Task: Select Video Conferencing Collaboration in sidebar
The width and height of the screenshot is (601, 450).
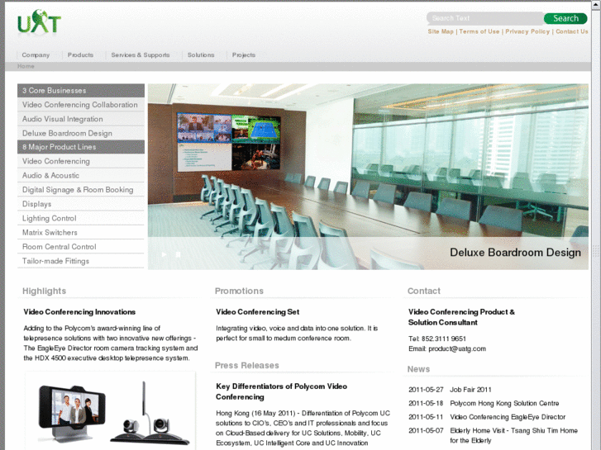Action: point(81,105)
